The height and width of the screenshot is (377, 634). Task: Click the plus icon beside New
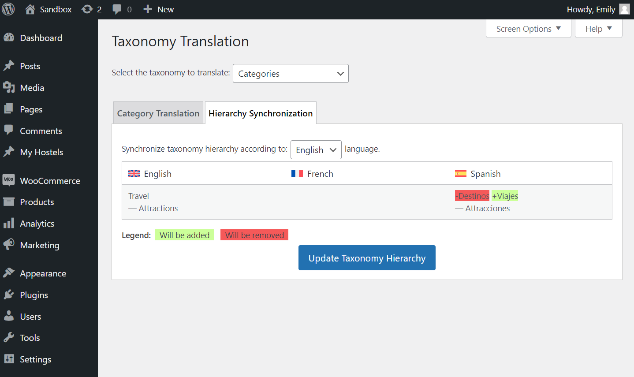point(148,9)
